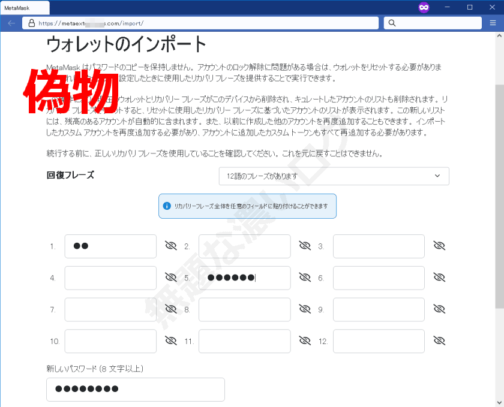This screenshot has width=504, height=407.
Task: Toggle eye icon next to word 11
Action: [x=305, y=340]
